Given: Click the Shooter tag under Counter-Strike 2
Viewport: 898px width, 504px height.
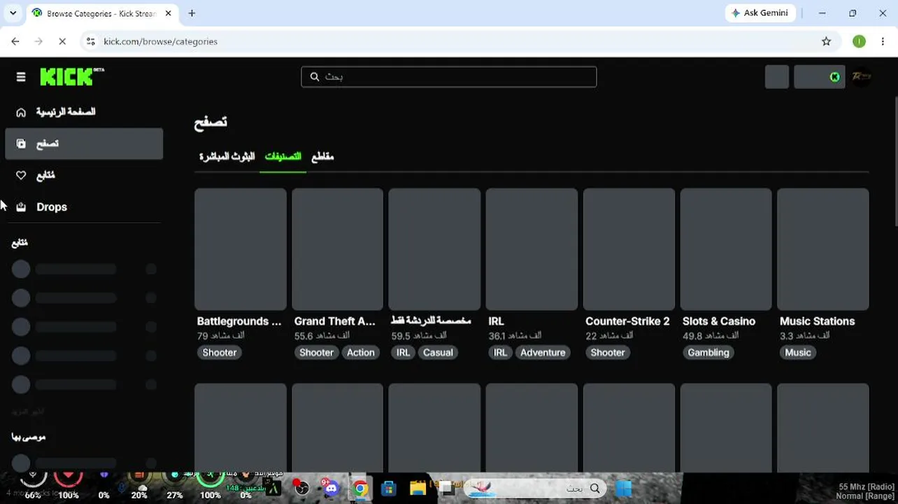Looking at the screenshot, I should (608, 353).
